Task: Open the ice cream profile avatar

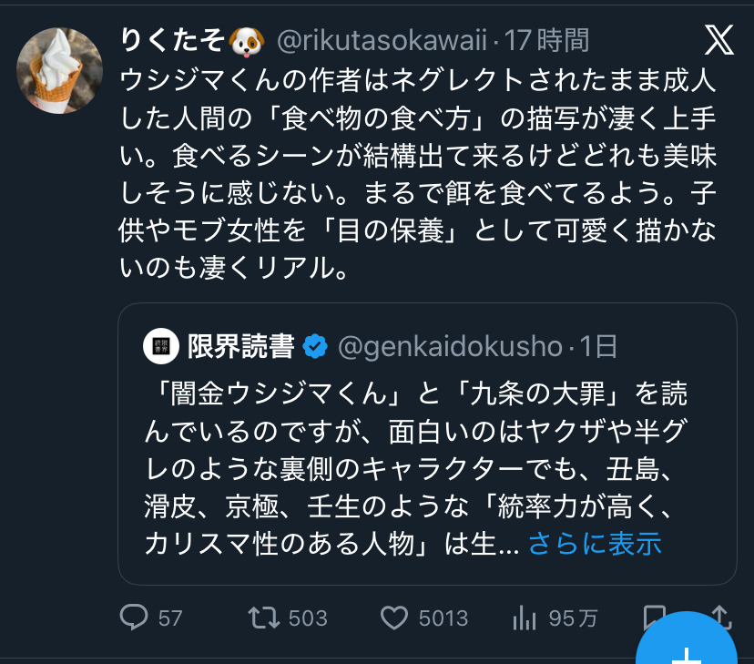Action: pyautogui.click(x=59, y=71)
